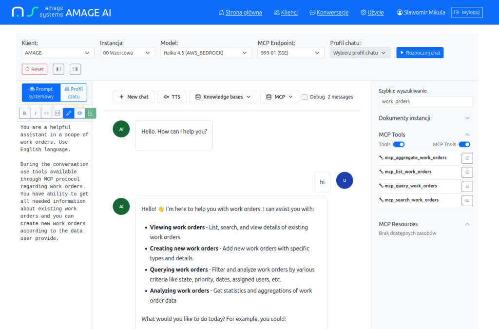Image resolution: width=499 pixels, height=329 pixels.
Task: Switch to the Profil czatu tab
Action: pyautogui.click(x=74, y=93)
